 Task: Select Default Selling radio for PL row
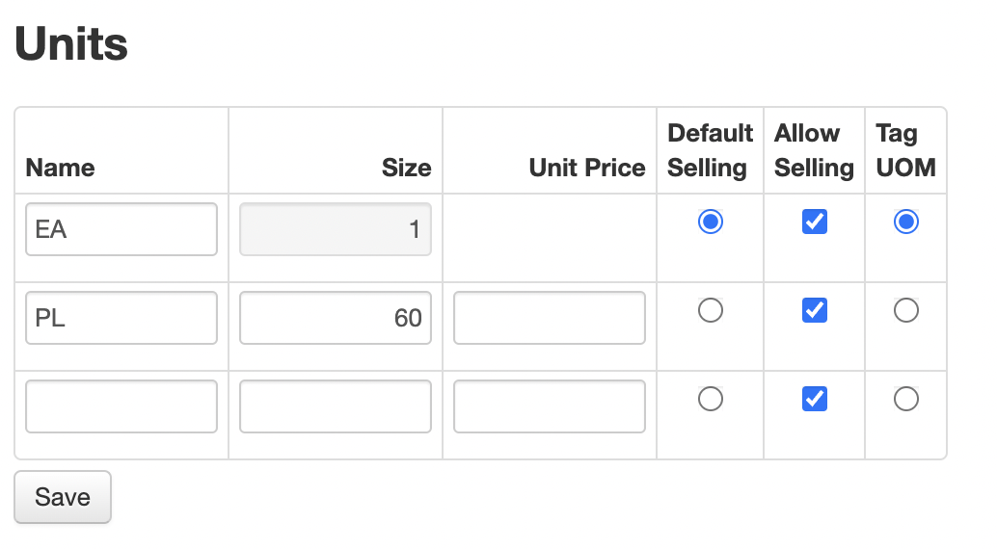[710, 310]
